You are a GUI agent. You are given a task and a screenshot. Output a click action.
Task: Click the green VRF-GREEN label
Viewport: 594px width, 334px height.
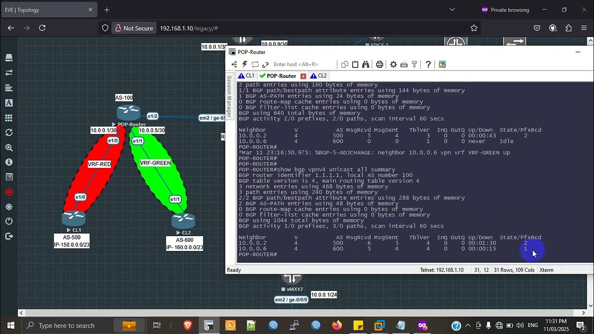coord(155,163)
